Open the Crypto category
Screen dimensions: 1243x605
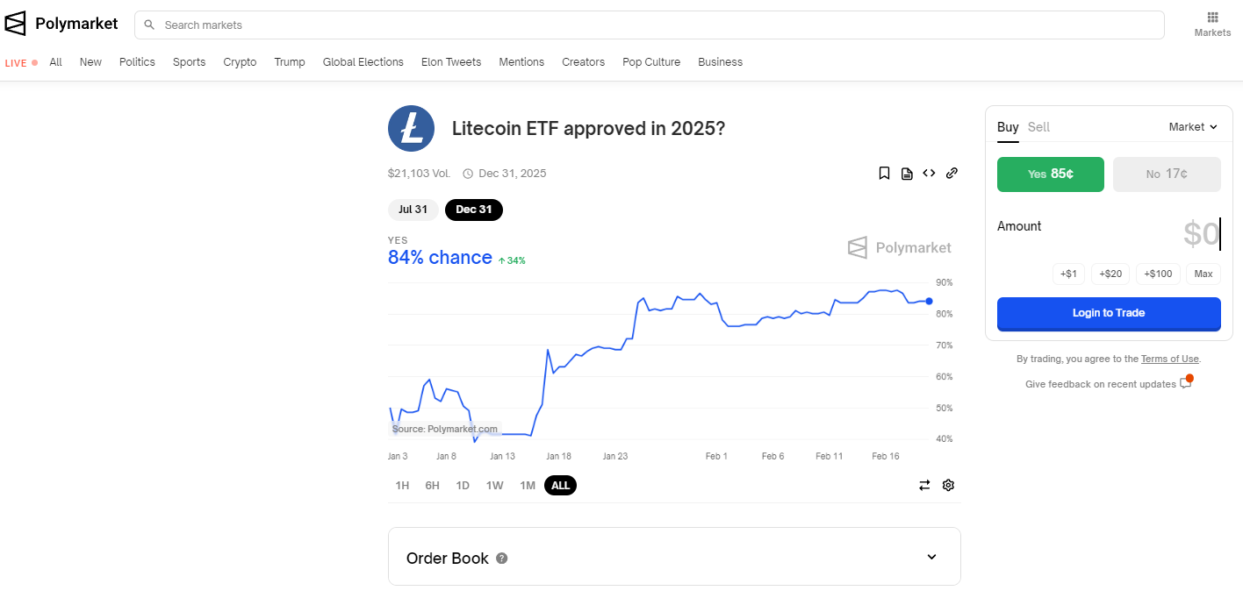240,62
